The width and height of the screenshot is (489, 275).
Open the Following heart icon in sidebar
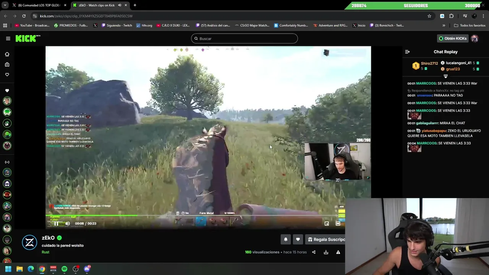coord(7,74)
